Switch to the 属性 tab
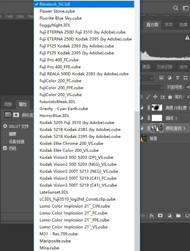Screen dimensions: 190x251 22,104
